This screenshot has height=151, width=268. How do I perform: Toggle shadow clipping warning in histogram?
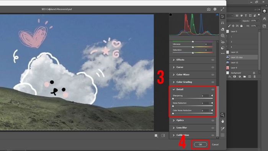[x=171, y=15]
